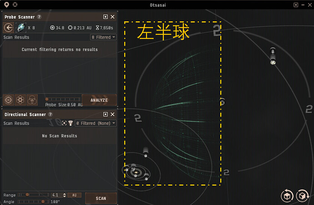Image resolution: width=314 pixels, height=205 pixels.
Task: Select the planet bracket at hemisphere edge
Action: pyautogui.click(x=222, y=102)
